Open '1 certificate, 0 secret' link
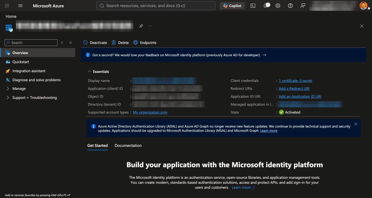Viewport: 372px width, 198px height. click(295, 81)
